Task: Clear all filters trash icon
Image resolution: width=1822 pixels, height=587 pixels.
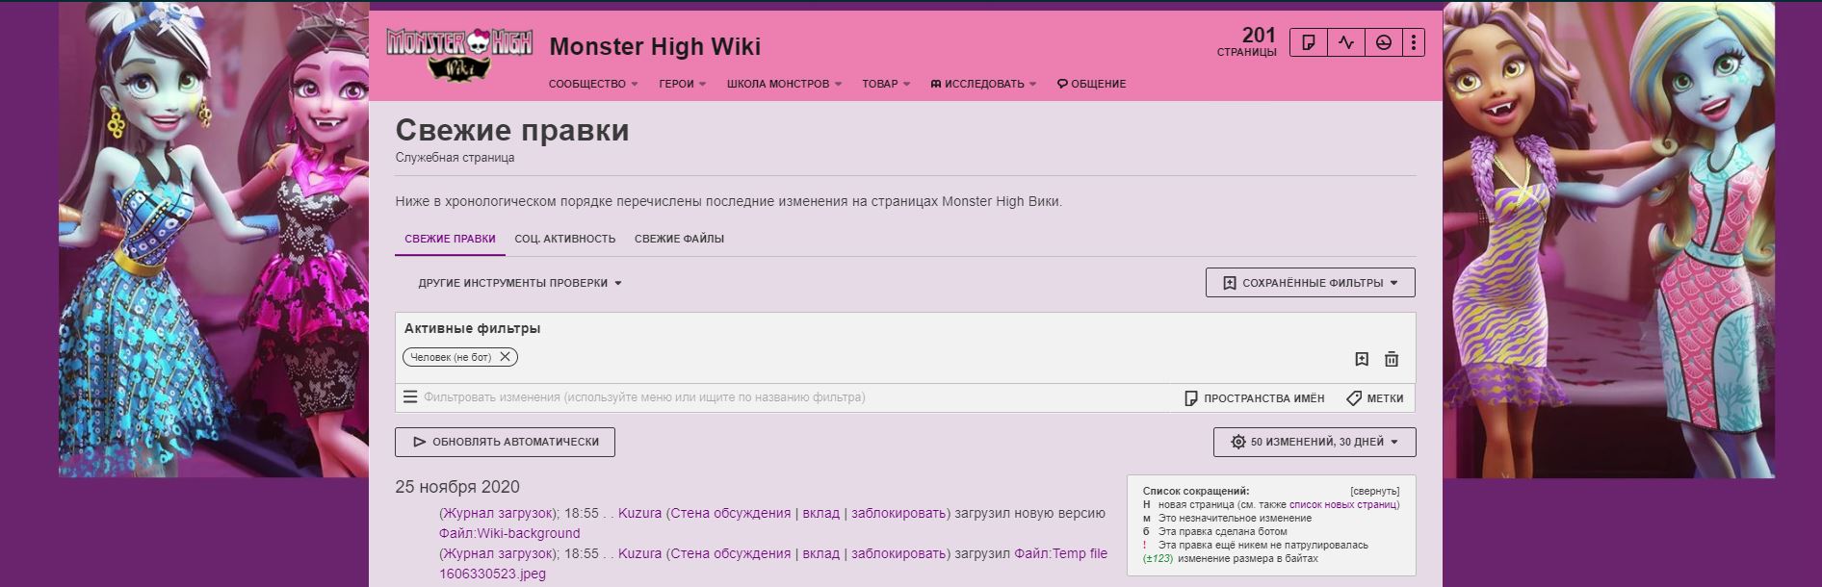Action: [1392, 359]
